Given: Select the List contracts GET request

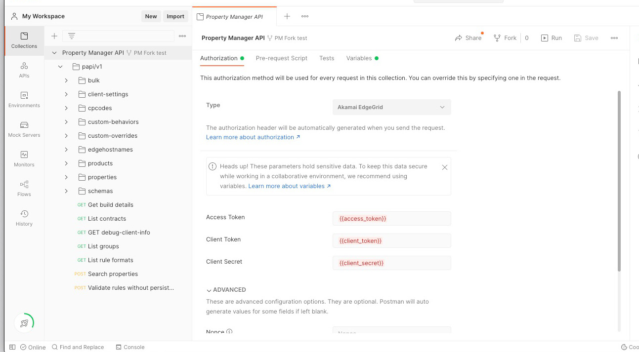Looking at the screenshot, I should click(x=107, y=219).
